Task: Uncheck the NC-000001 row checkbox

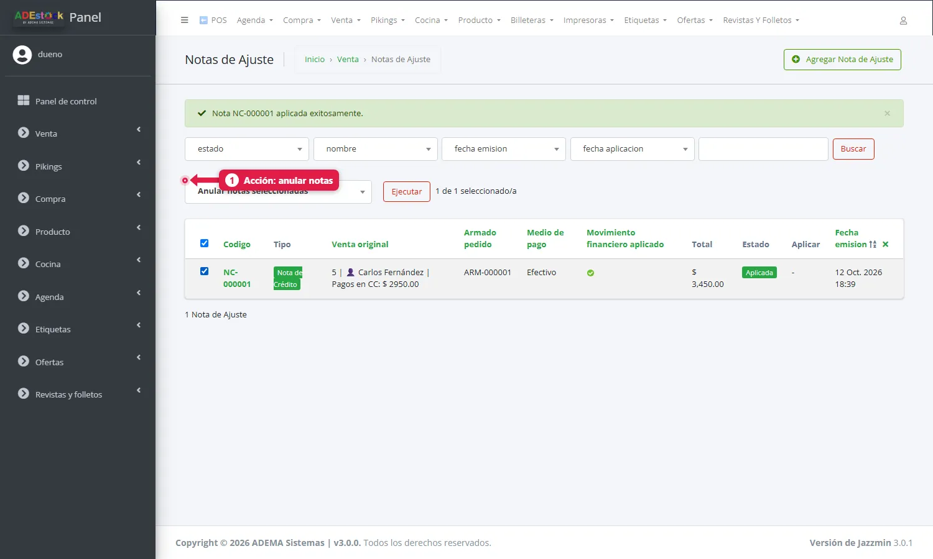Action: (x=204, y=271)
